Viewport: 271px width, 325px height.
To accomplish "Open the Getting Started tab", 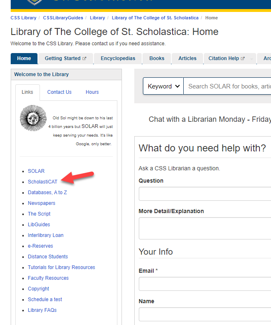I will tap(65, 58).
